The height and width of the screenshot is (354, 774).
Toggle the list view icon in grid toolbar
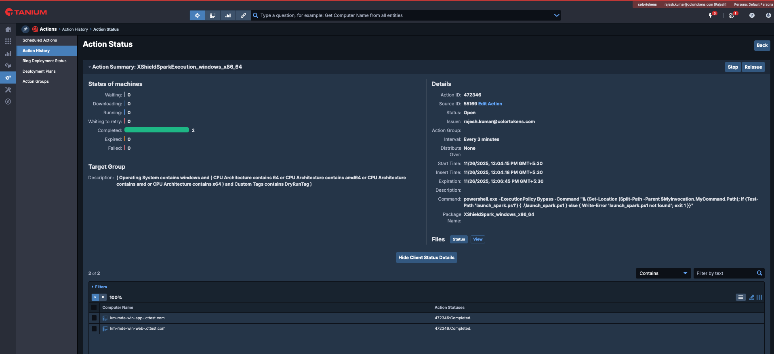point(740,297)
